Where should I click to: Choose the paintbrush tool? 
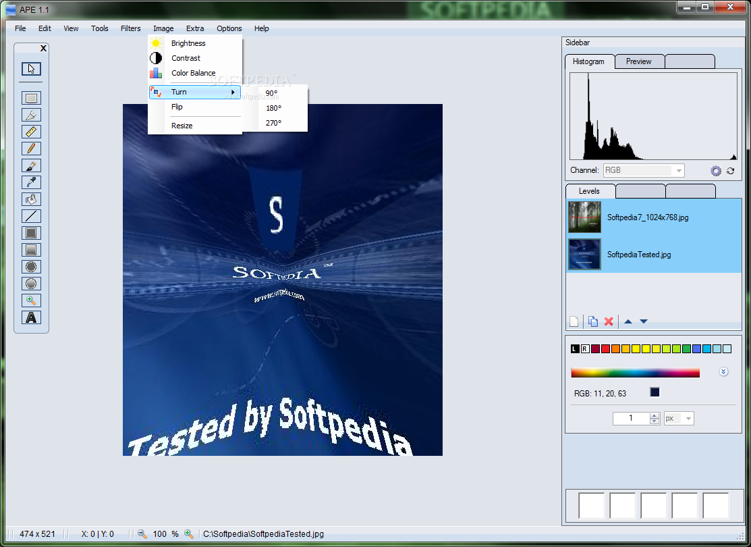[31, 166]
